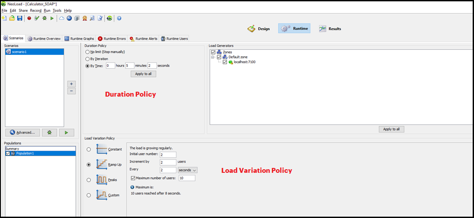Viewport: 474px width, 218px height.
Task: Switch to Runtime Graphs tab
Action: point(79,39)
